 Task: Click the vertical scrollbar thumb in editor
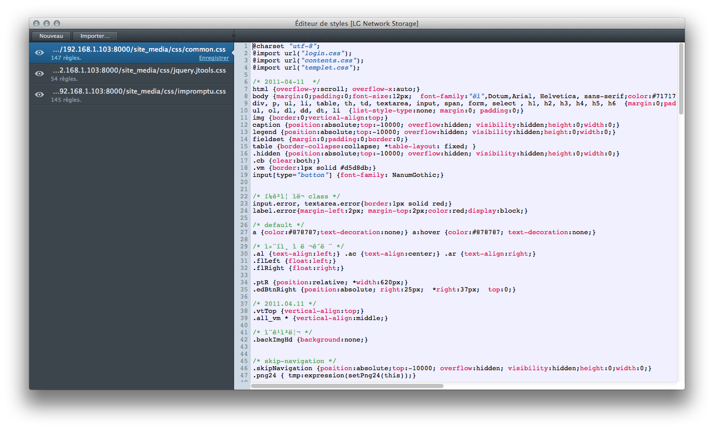681,79
